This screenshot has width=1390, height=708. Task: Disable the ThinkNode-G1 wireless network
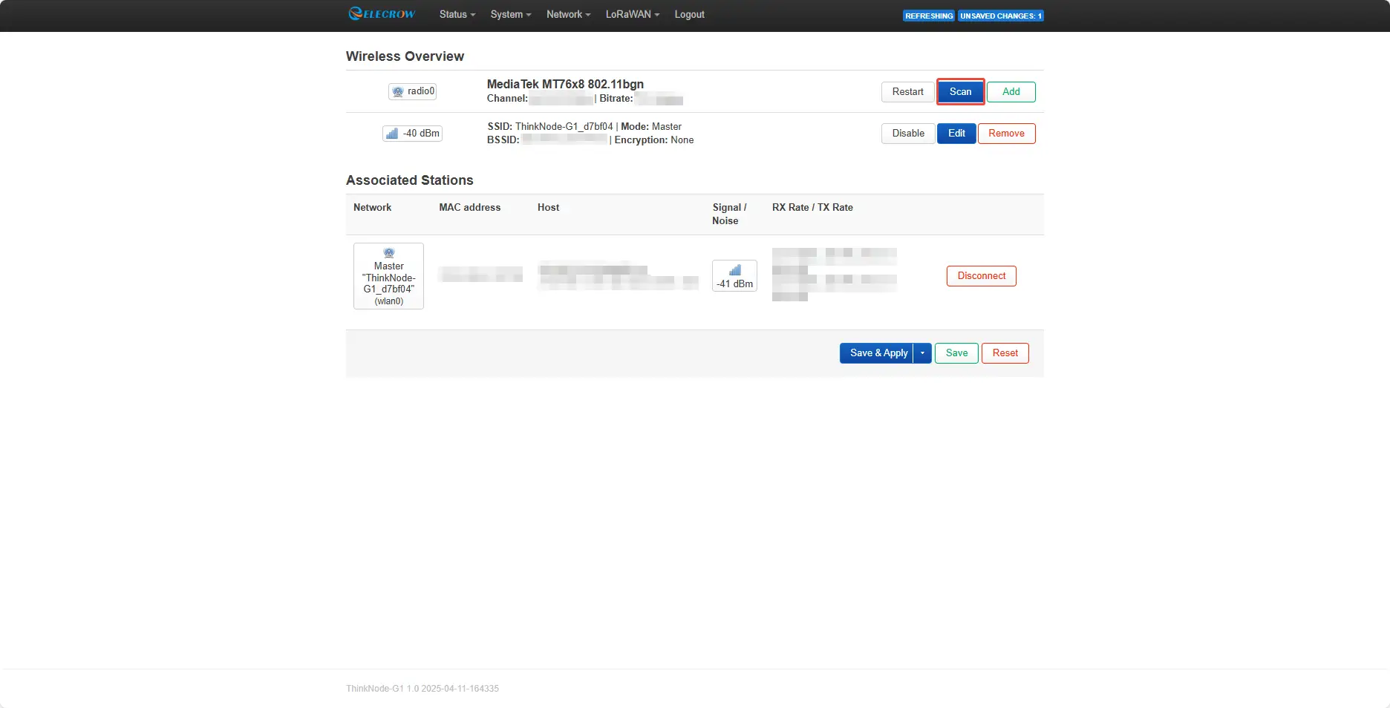coord(907,134)
